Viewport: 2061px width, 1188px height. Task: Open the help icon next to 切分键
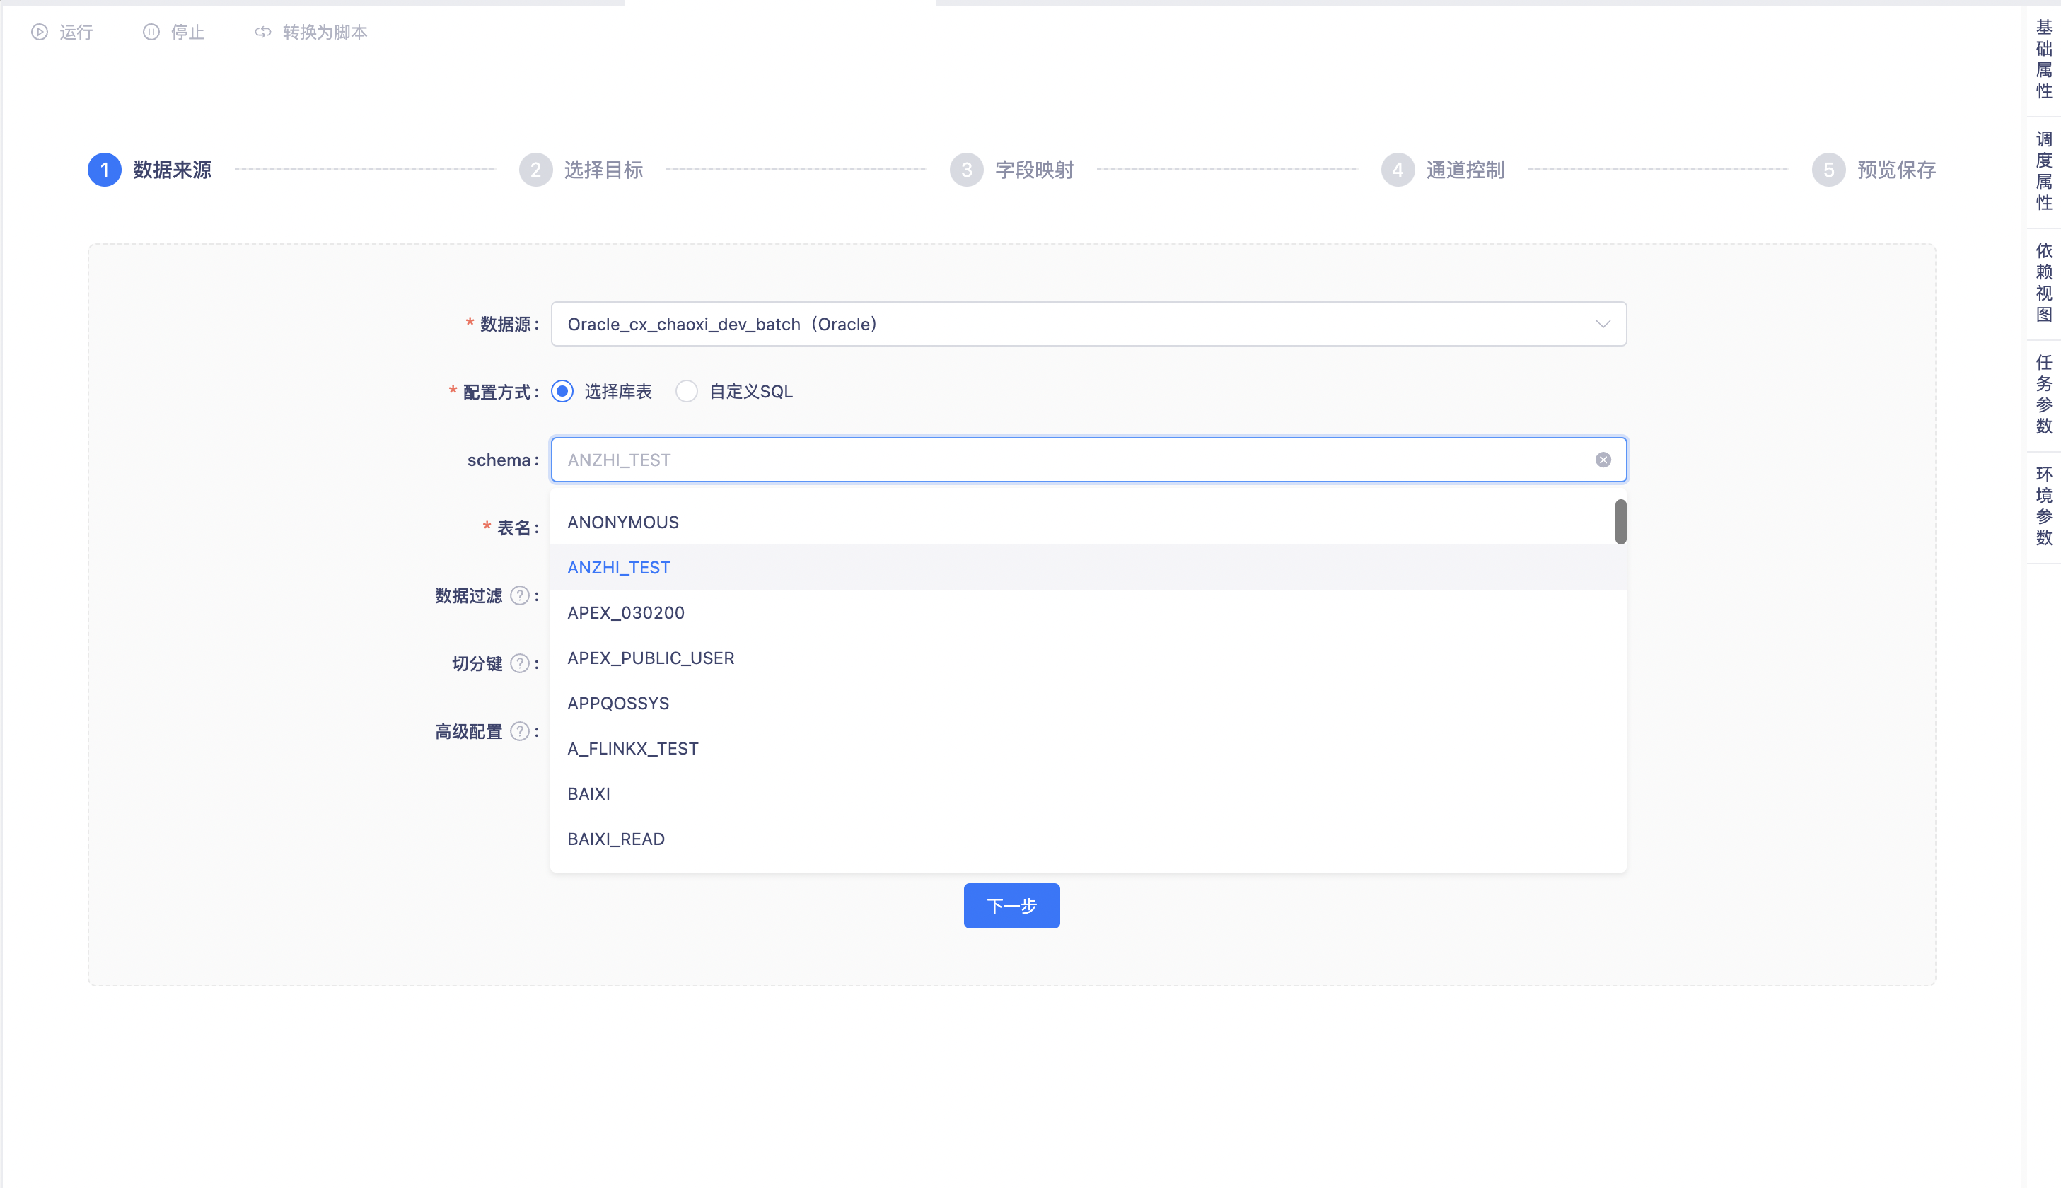[x=520, y=663]
